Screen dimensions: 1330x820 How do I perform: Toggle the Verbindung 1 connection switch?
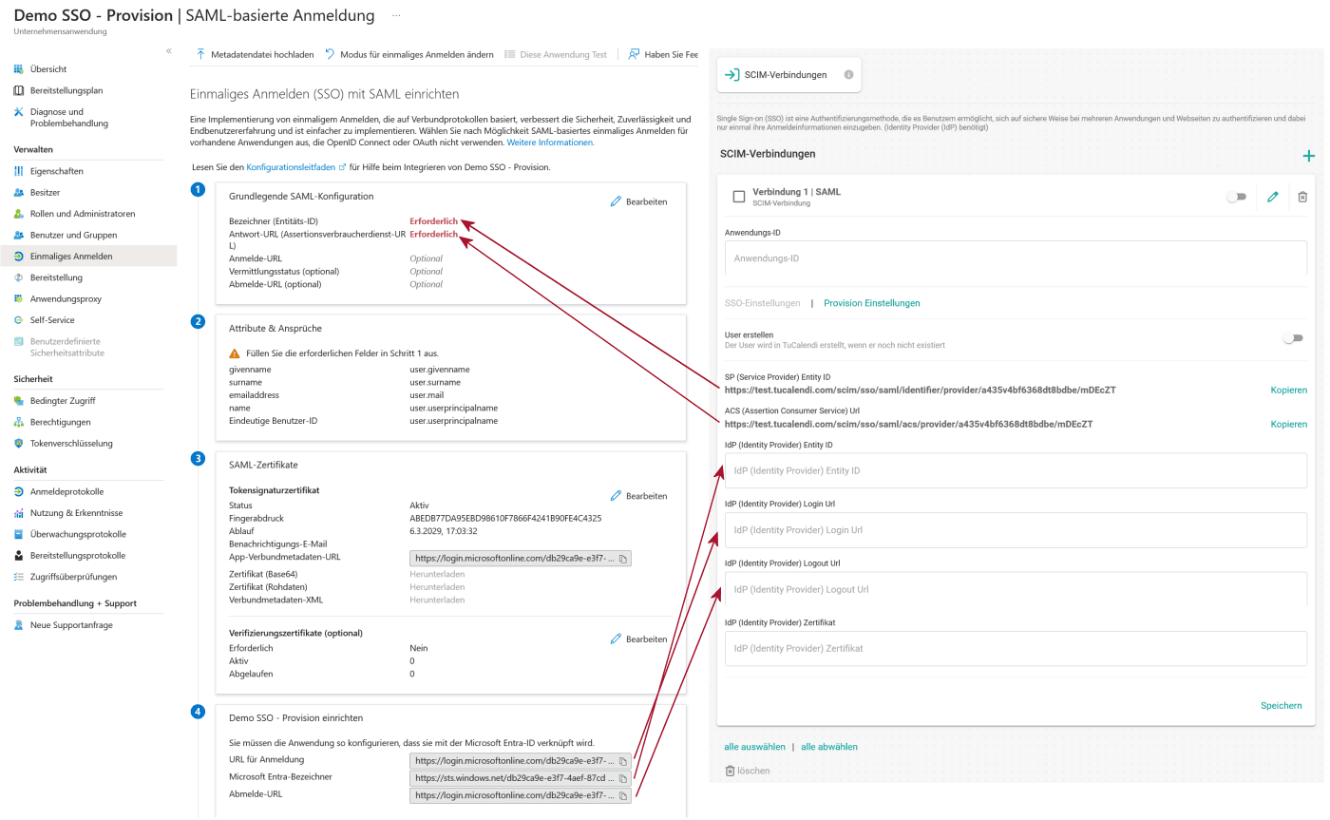(1236, 197)
